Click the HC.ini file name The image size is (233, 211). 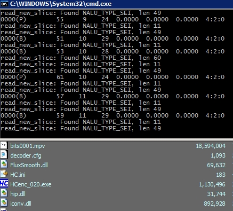coord(18,175)
